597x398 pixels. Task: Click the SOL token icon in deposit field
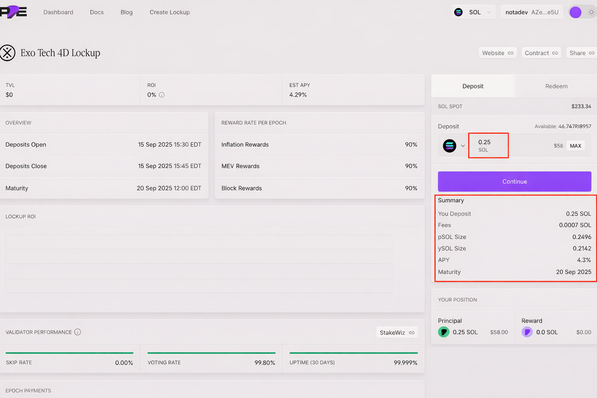450,146
